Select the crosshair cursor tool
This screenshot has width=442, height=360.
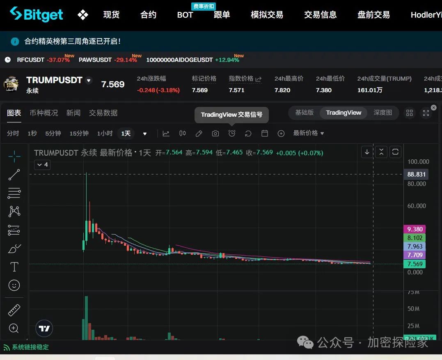(14, 156)
